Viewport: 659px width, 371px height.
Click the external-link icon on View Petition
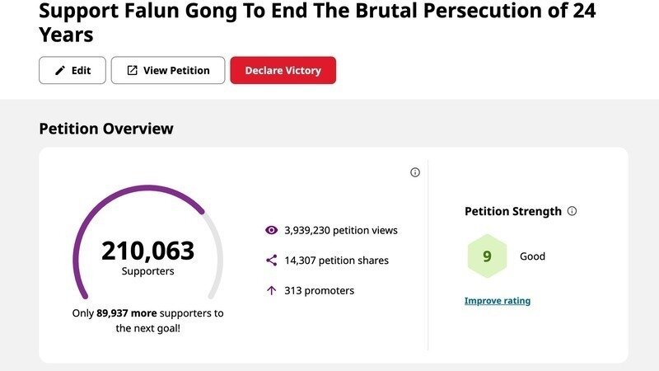click(x=132, y=71)
